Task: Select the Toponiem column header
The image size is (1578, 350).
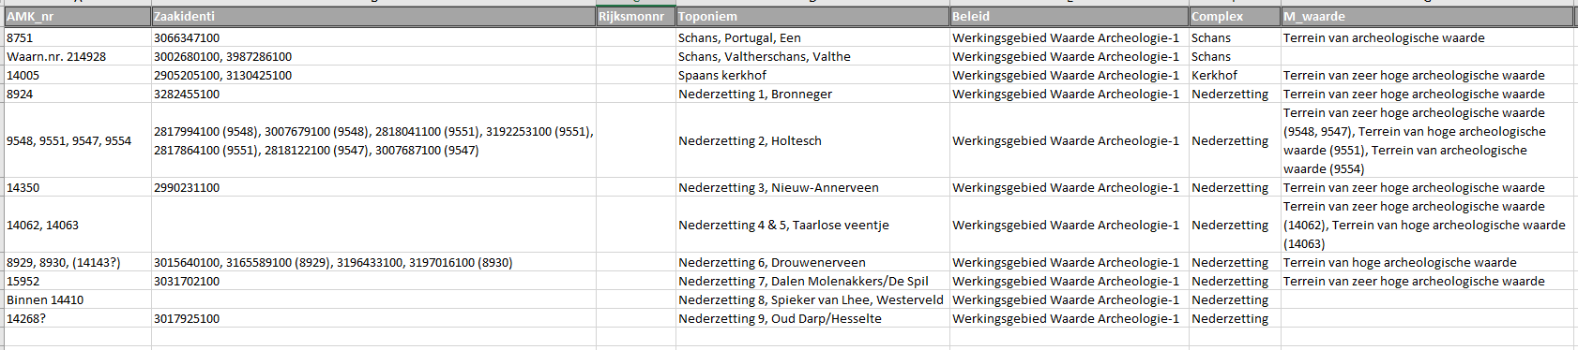Action: click(x=812, y=17)
